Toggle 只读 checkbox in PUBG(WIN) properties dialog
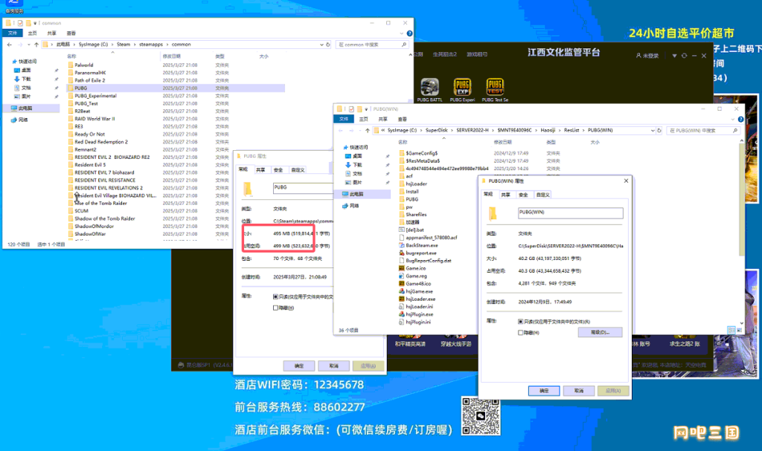This screenshot has height=451, width=762. (x=520, y=322)
